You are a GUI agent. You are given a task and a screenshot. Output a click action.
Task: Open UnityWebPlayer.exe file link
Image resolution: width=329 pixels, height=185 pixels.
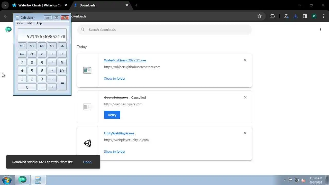pyautogui.click(x=119, y=133)
